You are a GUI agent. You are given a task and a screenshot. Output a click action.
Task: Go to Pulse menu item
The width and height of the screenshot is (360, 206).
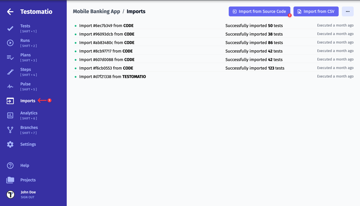click(x=25, y=84)
